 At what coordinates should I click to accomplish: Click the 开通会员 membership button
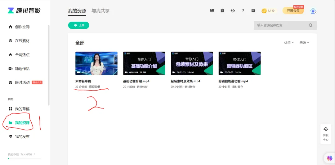[x=293, y=11]
